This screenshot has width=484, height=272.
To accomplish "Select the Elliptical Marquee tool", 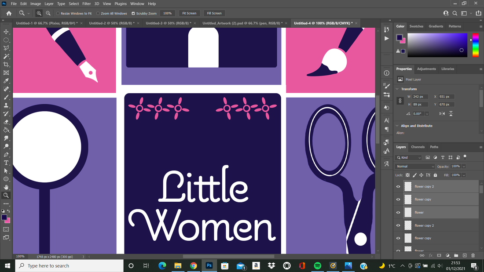I will (x=6, y=40).
